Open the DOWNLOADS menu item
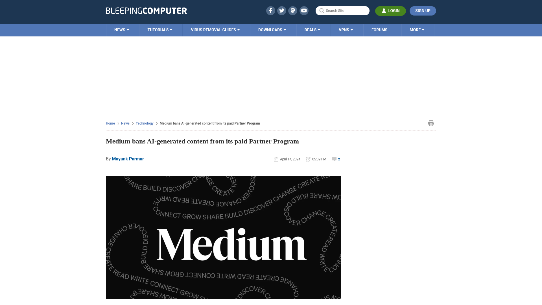 [272, 30]
